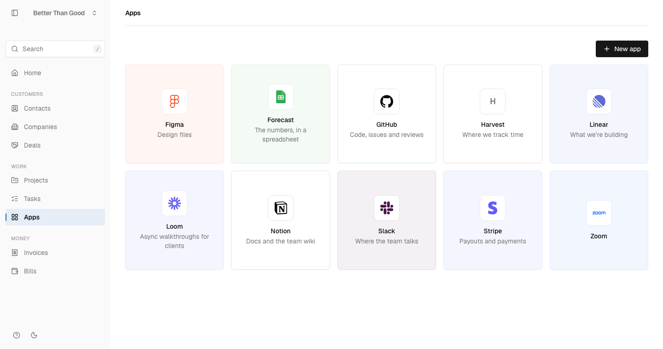663x349 pixels.
Task: Click the Search input field
Action: pyautogui.click(x=55, y=49)
